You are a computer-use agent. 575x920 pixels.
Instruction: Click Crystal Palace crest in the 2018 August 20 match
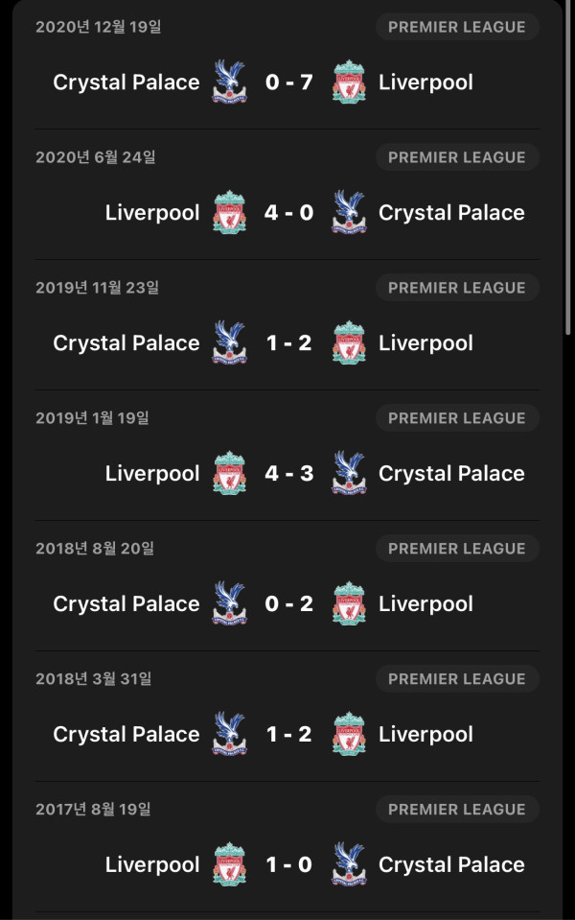click(229, 603)
